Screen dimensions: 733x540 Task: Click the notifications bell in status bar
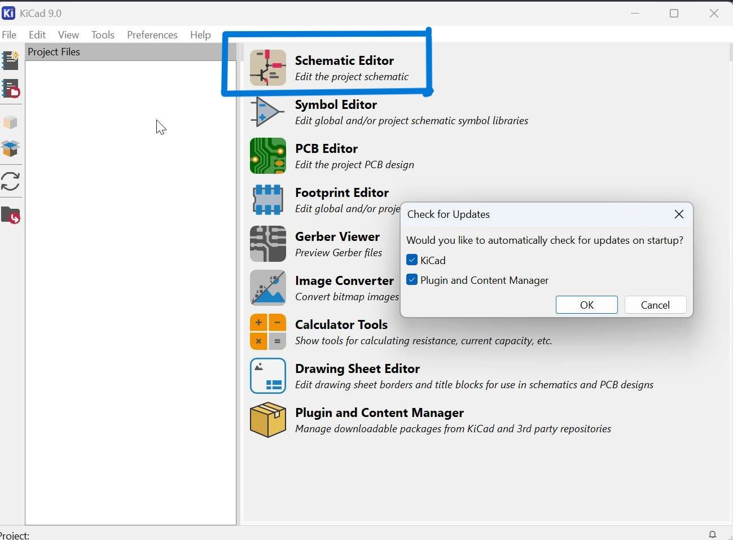pos(713,534)
